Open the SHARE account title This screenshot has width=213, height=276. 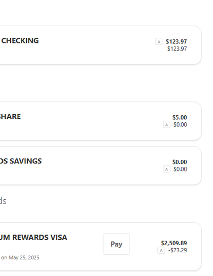click(10, 117)
